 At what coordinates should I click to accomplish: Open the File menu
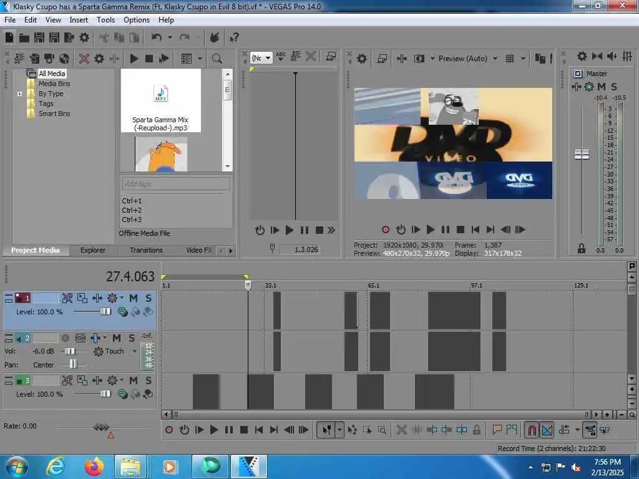[10, 20]
